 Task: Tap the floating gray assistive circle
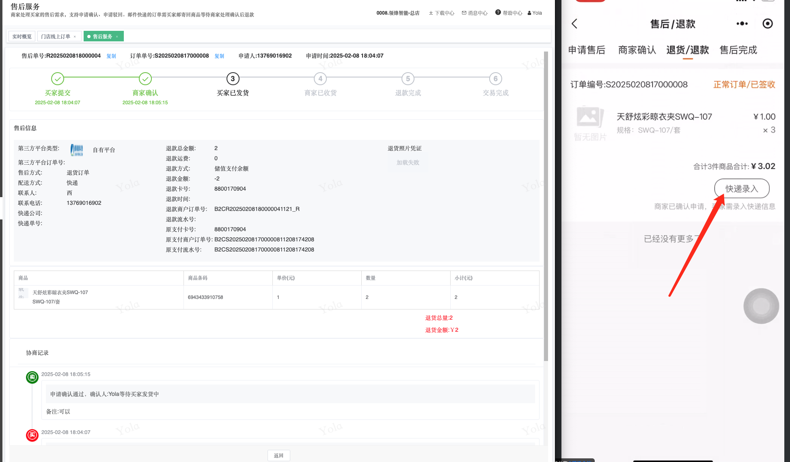[x=761, y=306]
